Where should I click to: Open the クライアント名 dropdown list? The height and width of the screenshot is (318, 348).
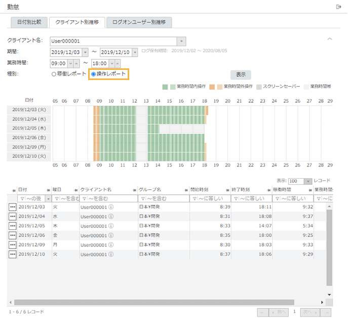click(181, 41)
